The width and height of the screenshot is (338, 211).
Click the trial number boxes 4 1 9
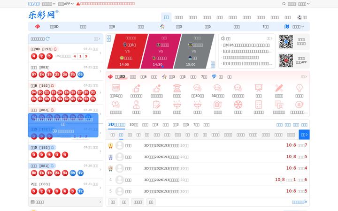tap(80, 56)
